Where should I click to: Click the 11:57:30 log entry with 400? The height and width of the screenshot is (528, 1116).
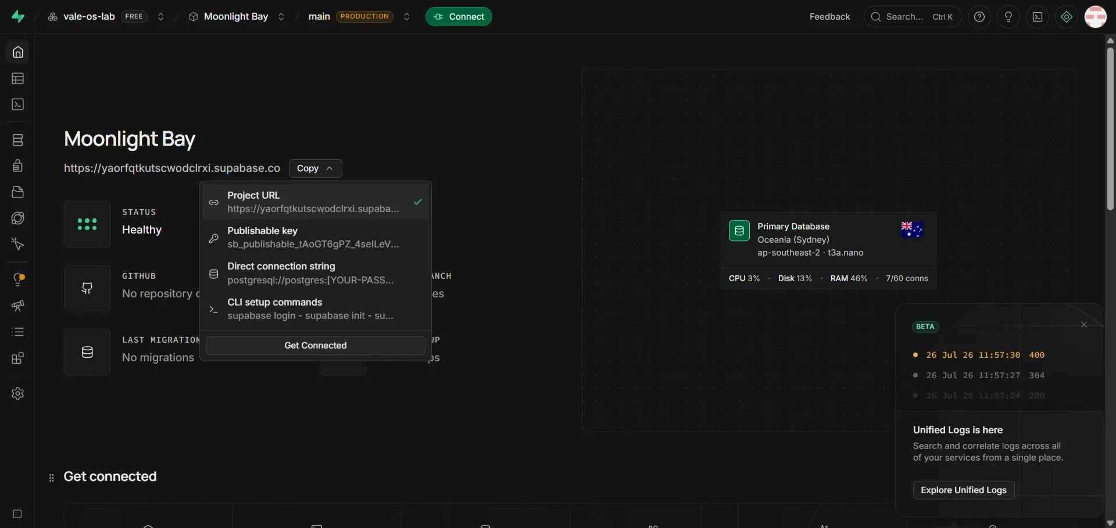(979, 355)
